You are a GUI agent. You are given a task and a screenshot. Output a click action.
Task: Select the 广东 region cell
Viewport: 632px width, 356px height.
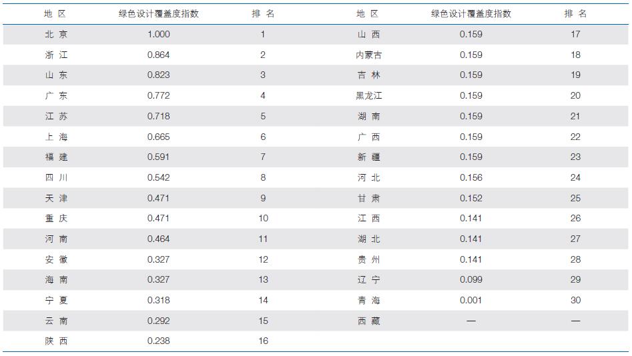(56, 96)
